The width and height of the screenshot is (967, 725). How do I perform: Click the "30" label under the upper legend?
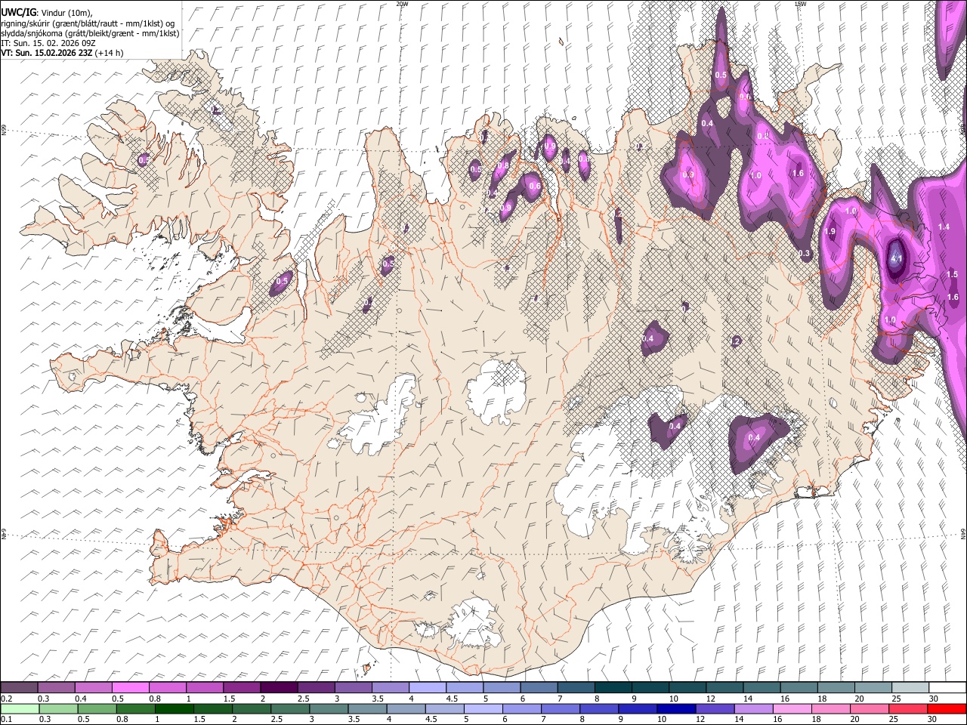pos(932,698)
